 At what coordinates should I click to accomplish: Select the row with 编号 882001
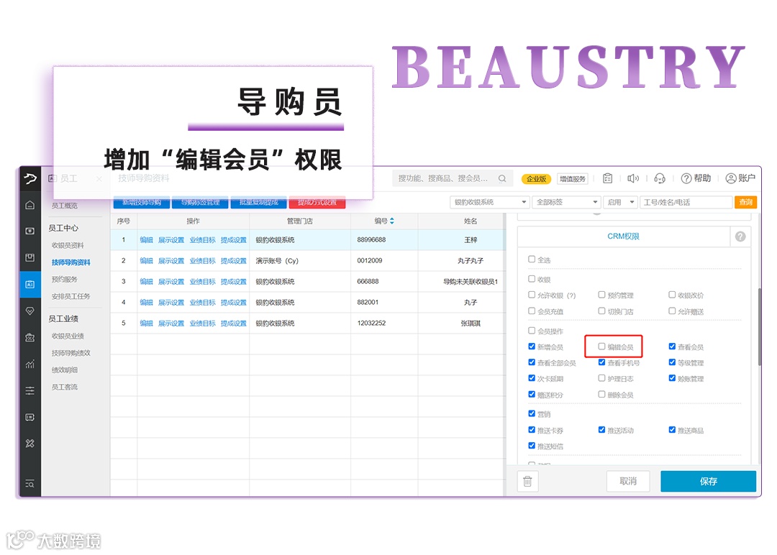point(308,302)
